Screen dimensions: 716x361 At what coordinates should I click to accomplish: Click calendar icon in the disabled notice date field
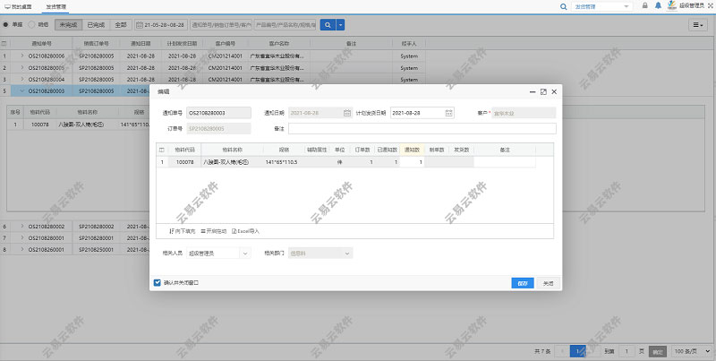point(347,113)
